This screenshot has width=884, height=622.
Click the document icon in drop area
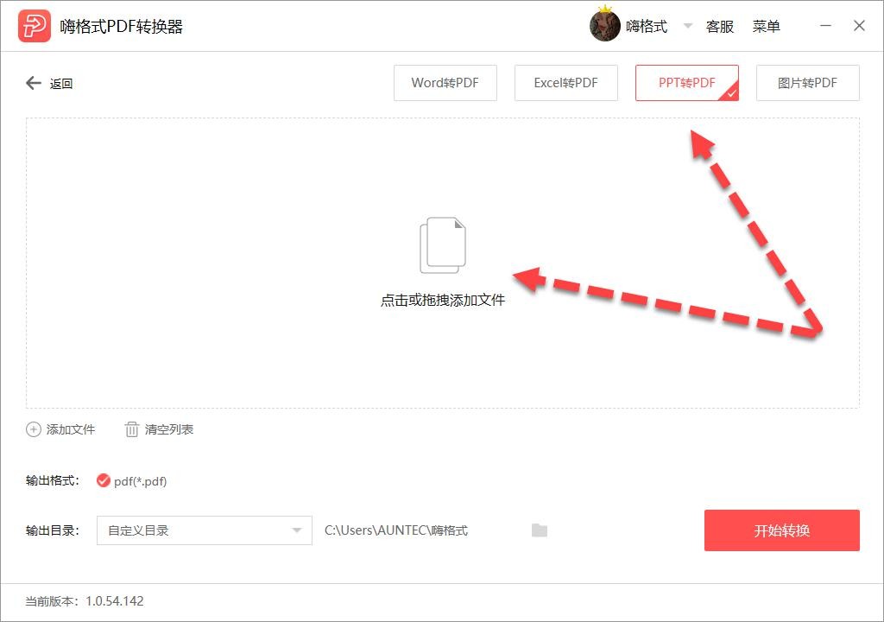click(443, 245)
